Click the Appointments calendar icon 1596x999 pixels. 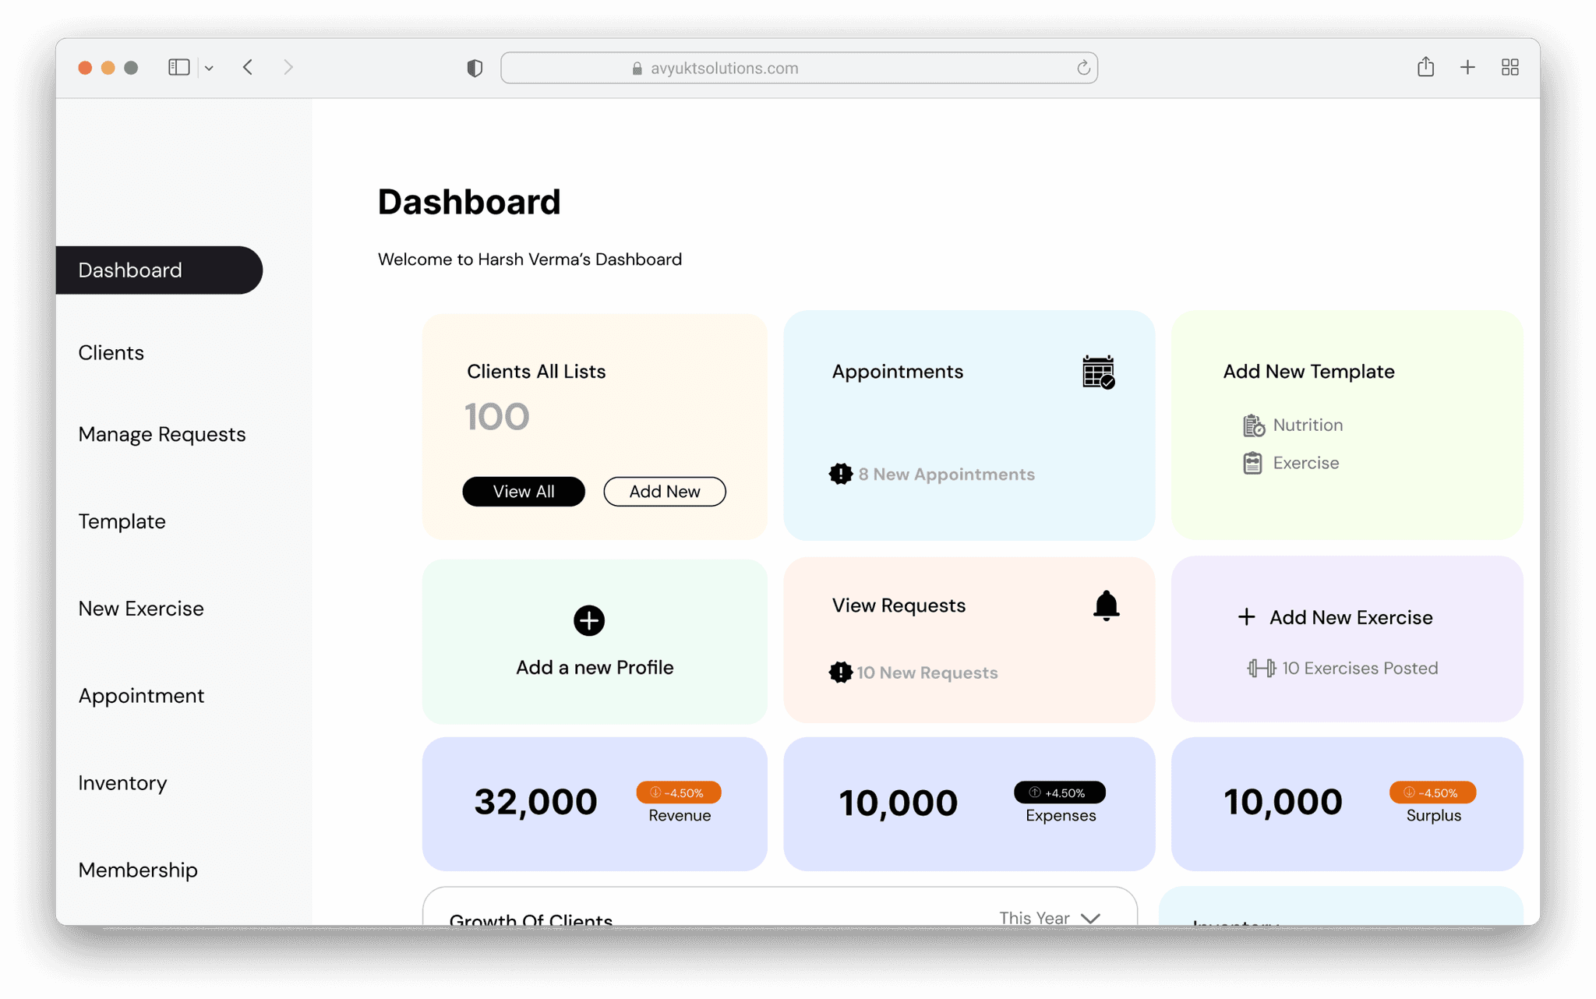click(x=1096, y=372)
